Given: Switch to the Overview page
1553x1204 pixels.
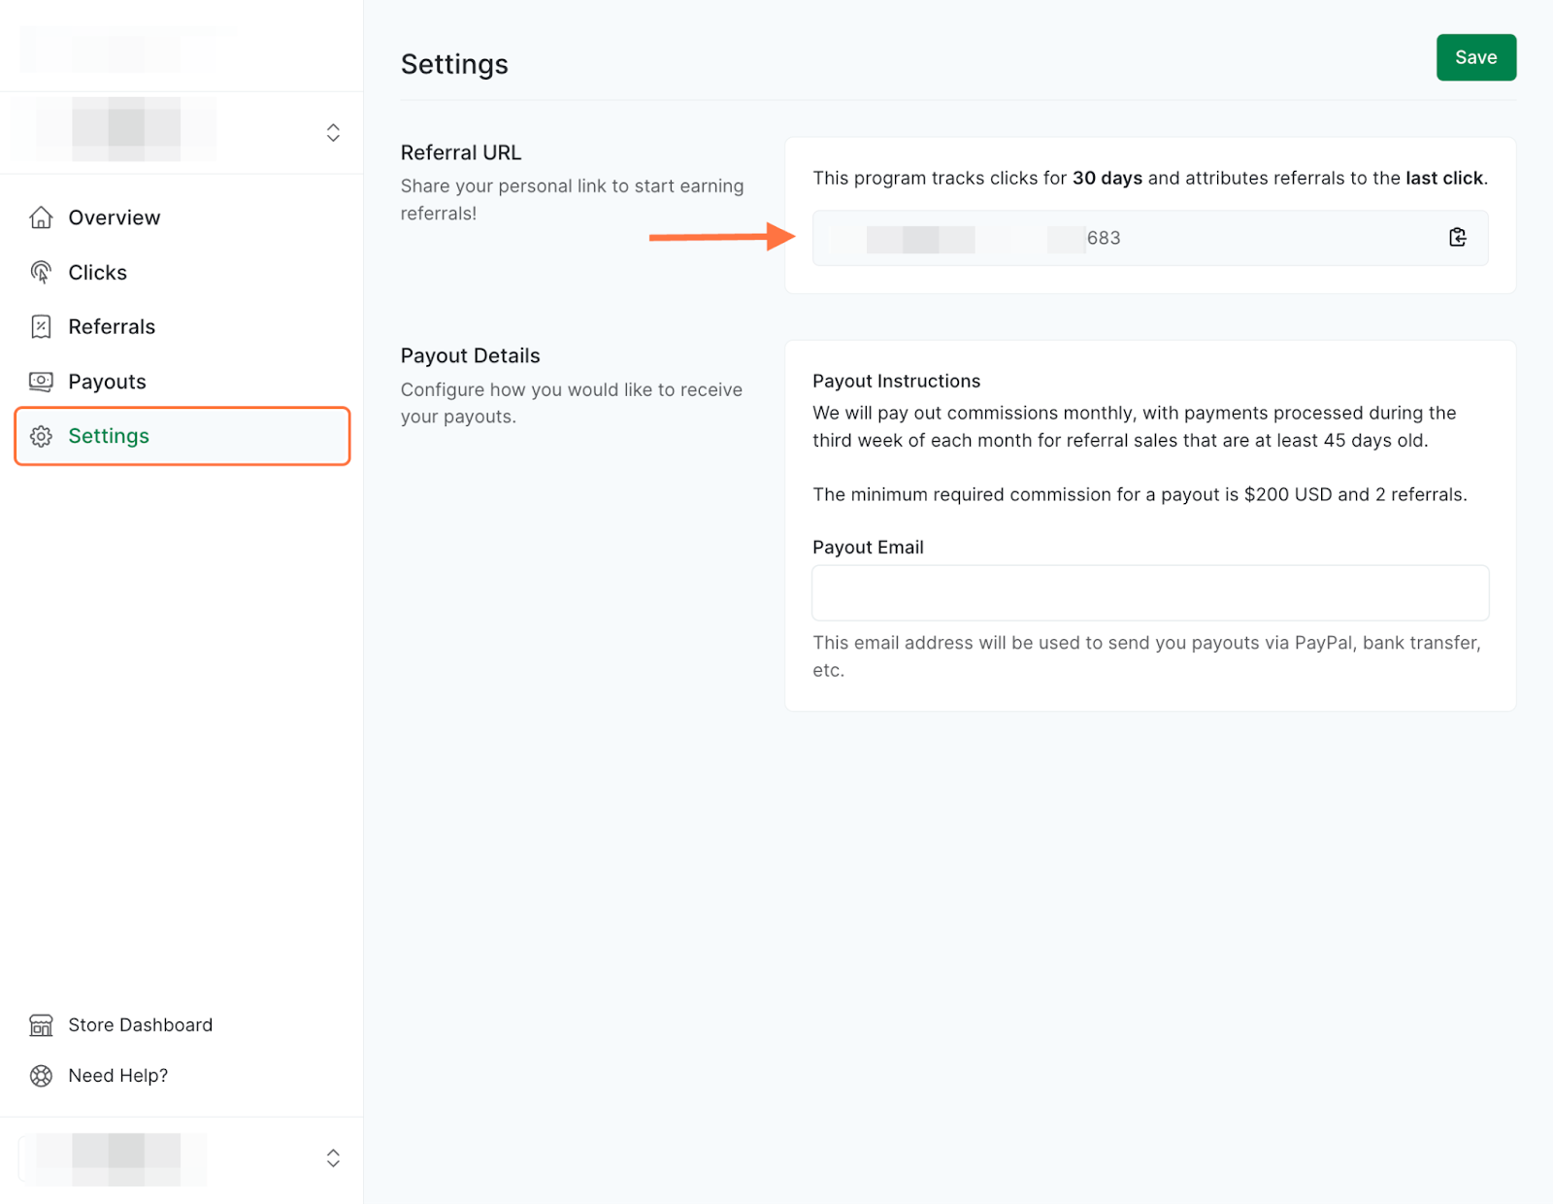Looking at the screenshot, I should [114, 217].
